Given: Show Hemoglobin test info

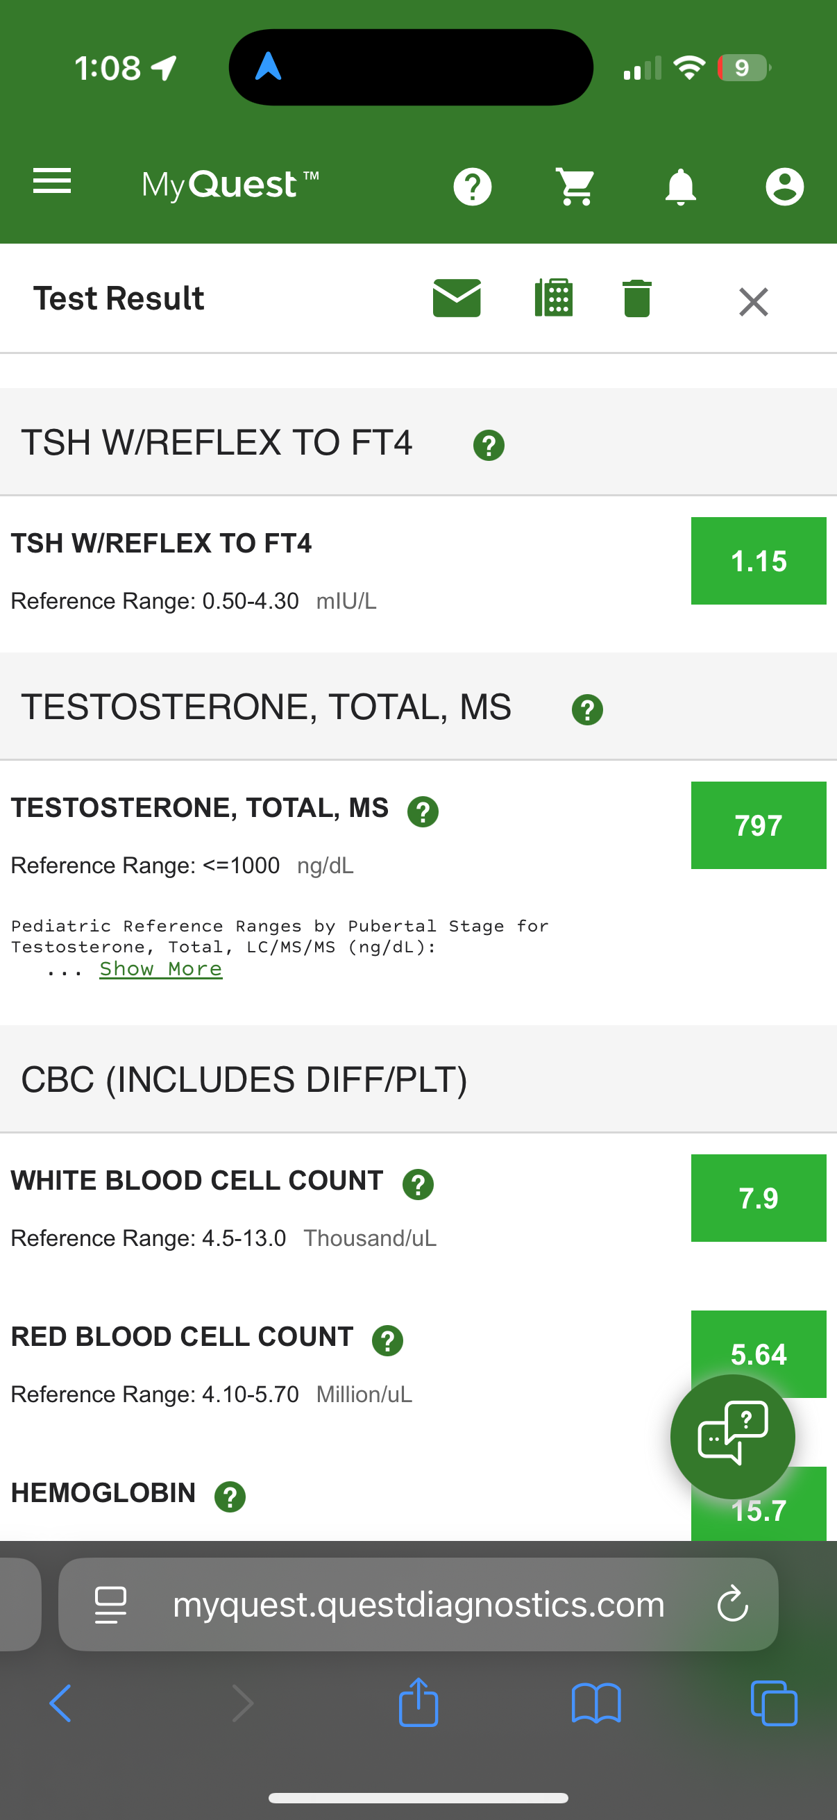Looking at the screenshot, I should point(230,1497).
